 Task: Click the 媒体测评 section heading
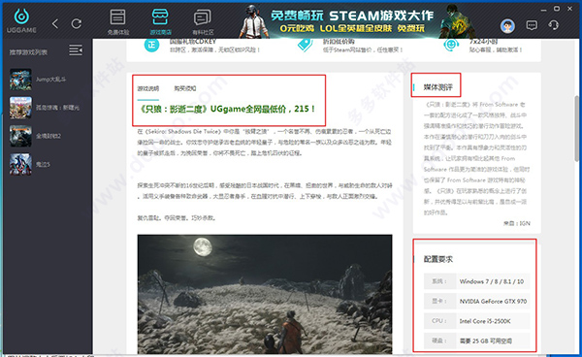coord(438,87)
